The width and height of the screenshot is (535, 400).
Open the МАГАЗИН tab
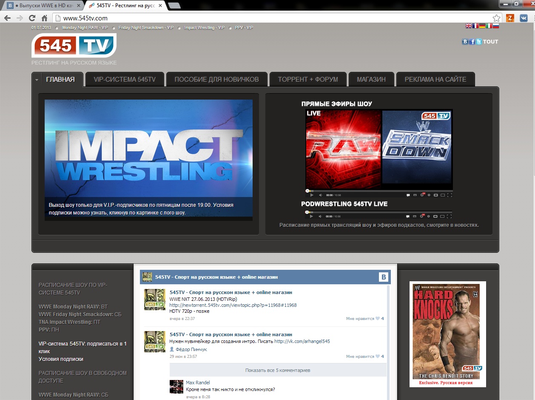coord(371,80)
